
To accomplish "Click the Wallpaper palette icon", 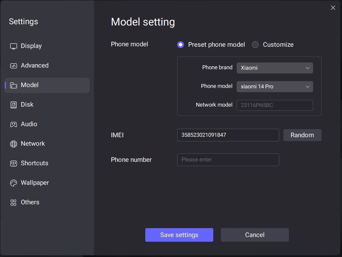I will coord(14,183).
